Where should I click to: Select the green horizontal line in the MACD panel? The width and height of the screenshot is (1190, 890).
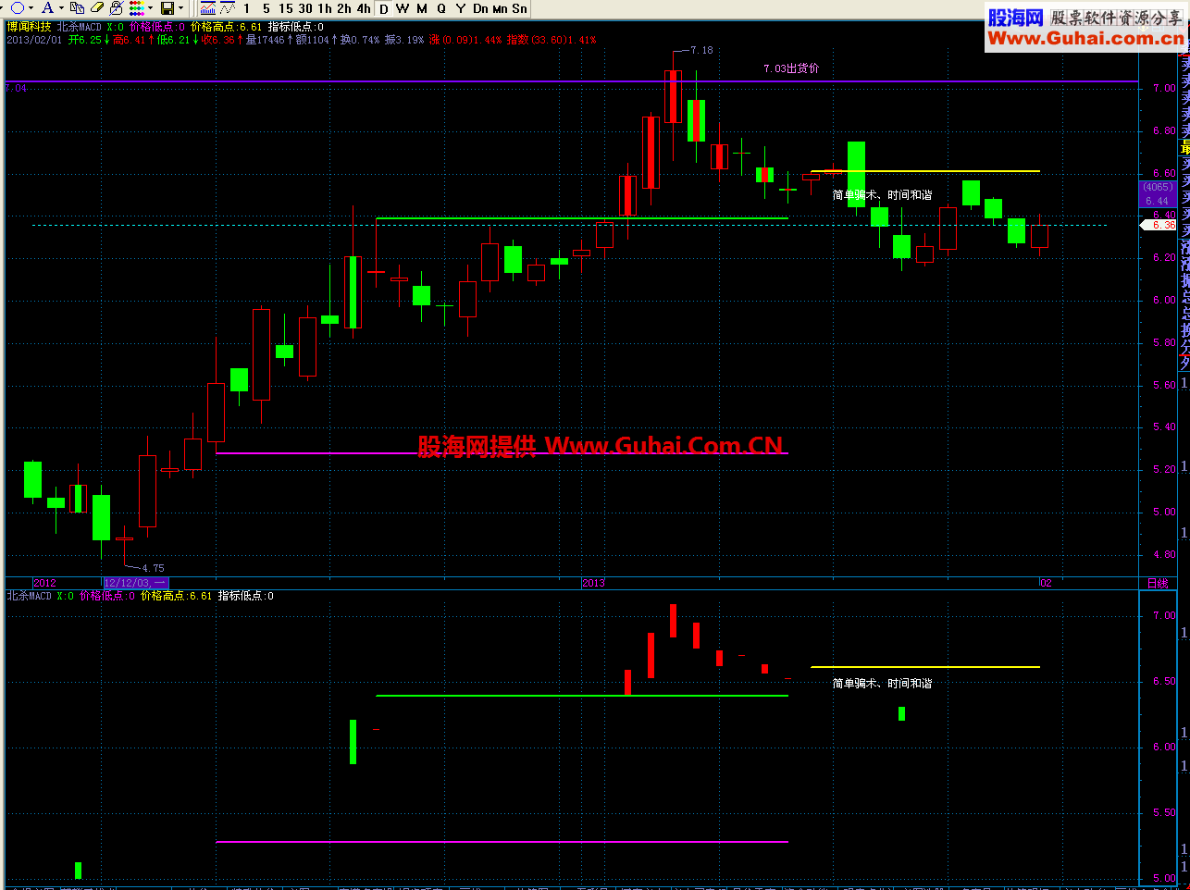coord(582,696)
